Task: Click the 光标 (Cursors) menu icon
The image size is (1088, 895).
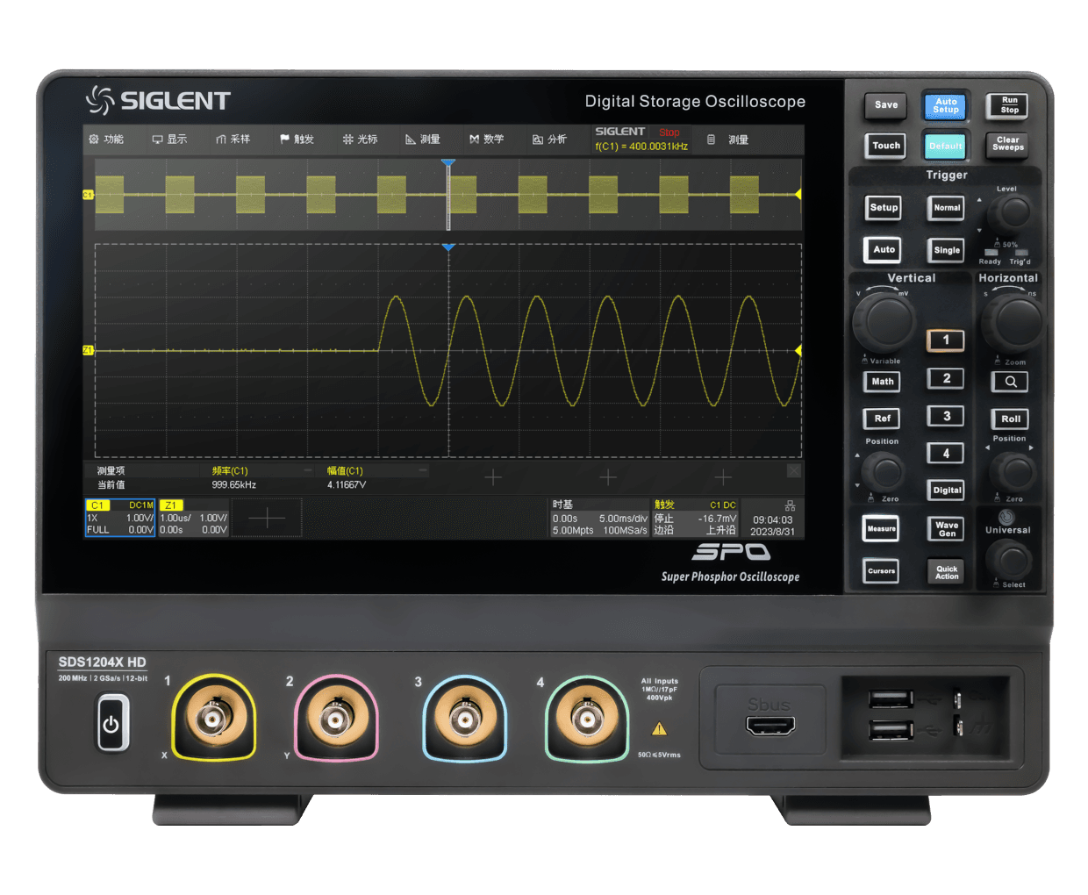Action: point(350,139)
